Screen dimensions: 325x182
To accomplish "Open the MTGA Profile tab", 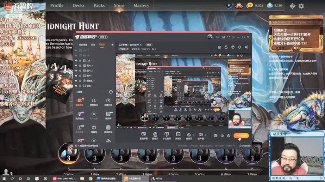I will point(57,6).
